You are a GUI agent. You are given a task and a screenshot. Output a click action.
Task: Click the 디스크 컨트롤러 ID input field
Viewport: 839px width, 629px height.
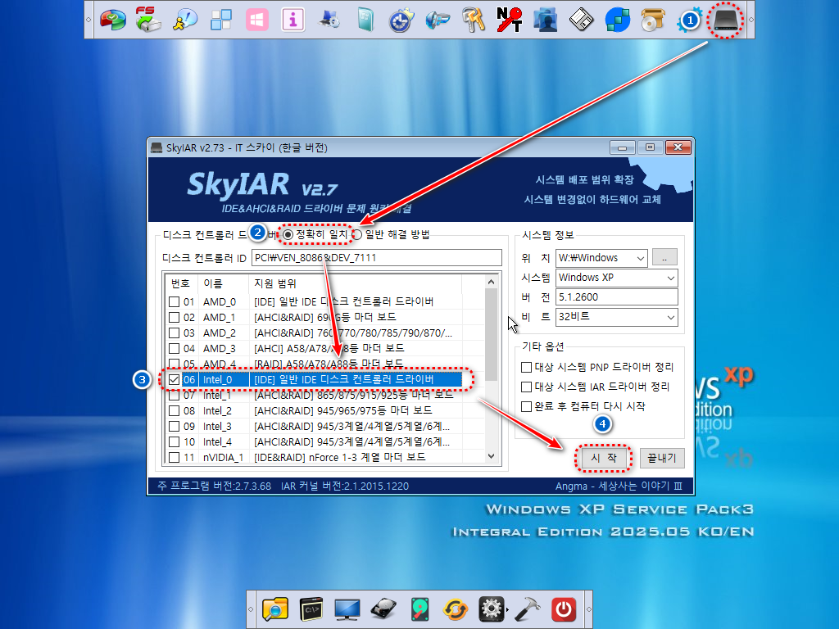[377, 258]
